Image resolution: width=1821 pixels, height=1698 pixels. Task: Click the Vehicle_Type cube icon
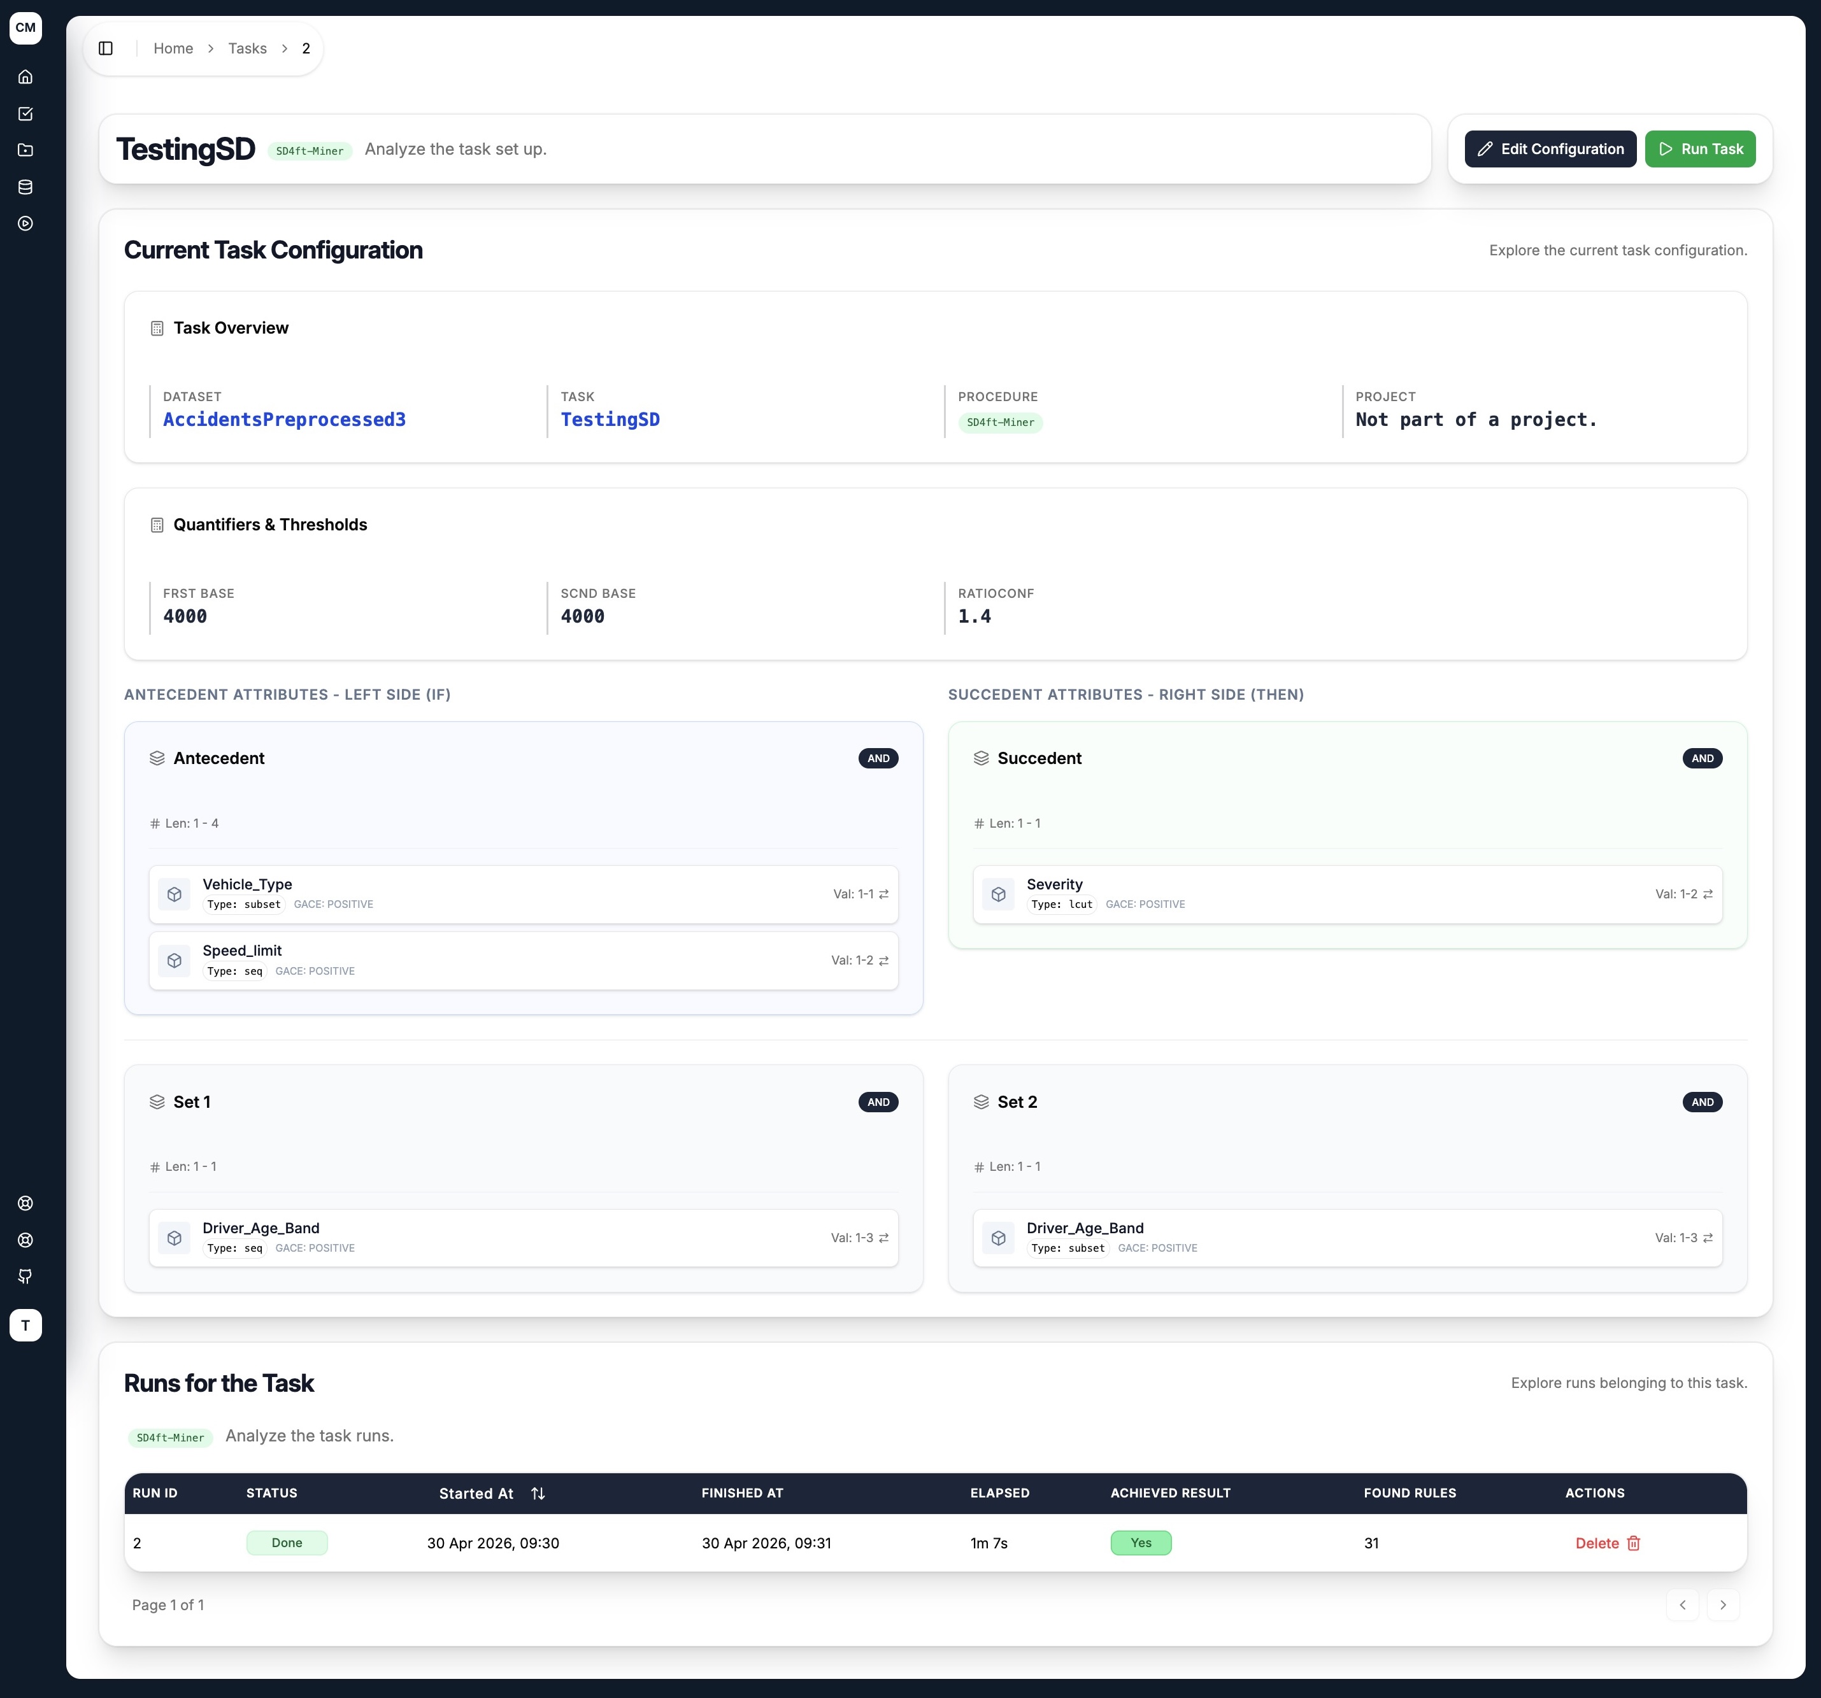pyautogui.click(x=174, y=895)
